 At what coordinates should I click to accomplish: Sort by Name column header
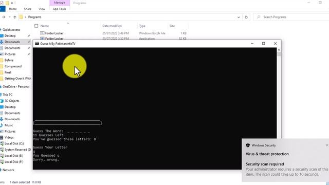click(x=45, y=26)
